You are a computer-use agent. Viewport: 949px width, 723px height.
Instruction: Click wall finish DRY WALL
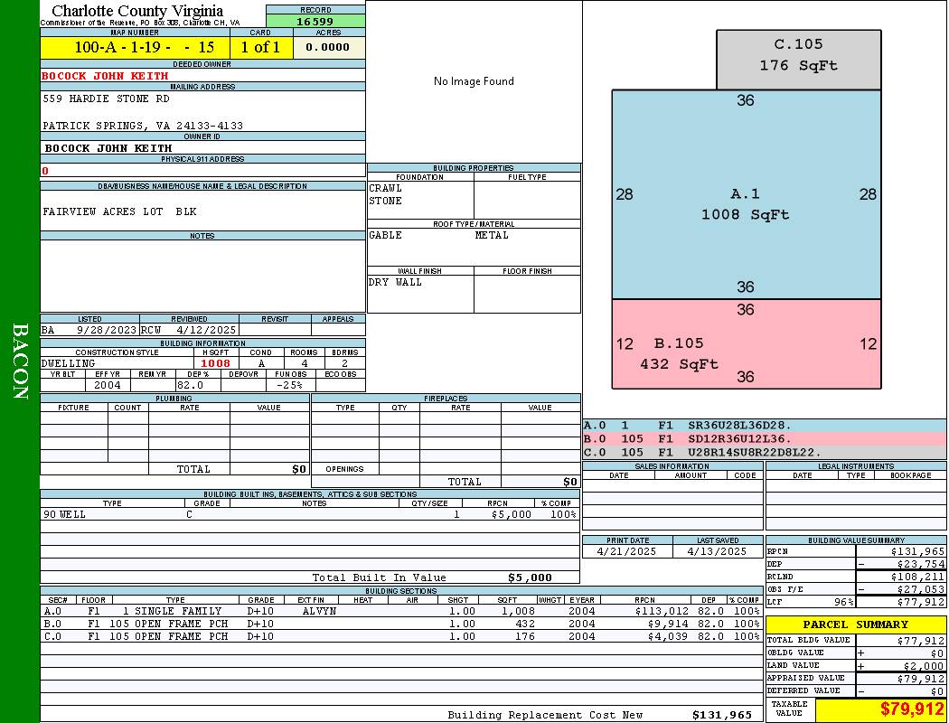[x=395, y=282]
